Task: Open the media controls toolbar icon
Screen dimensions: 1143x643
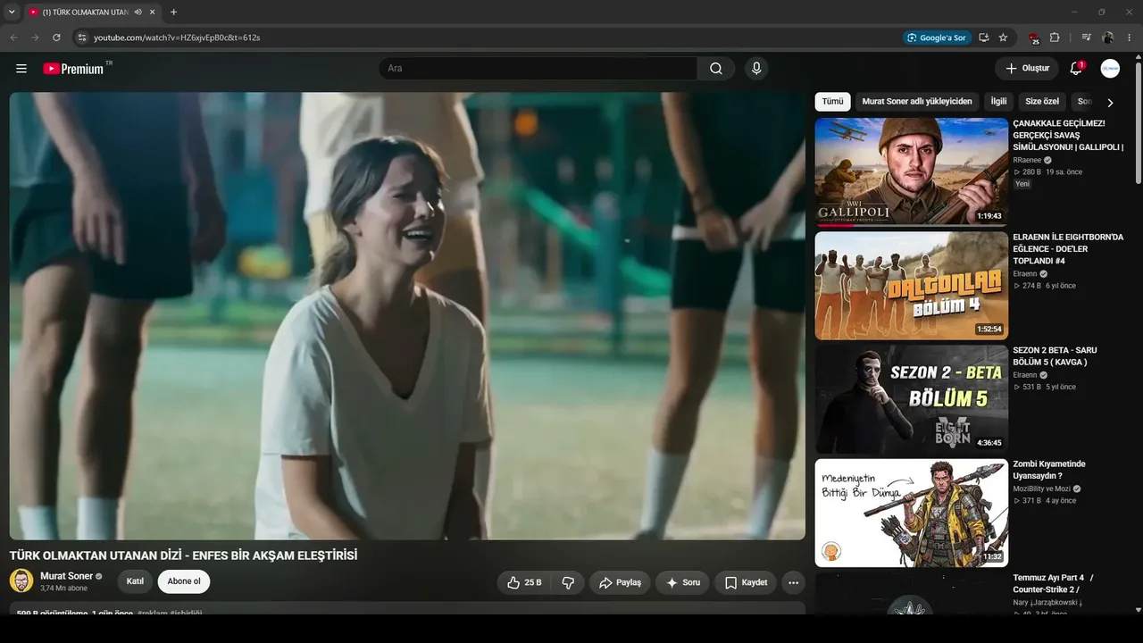Action: pyautogui.click(x=1087, y=38)
